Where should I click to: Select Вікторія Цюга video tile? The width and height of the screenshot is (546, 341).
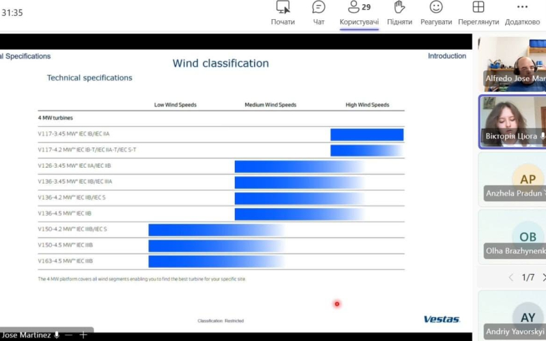click(513, 122)
